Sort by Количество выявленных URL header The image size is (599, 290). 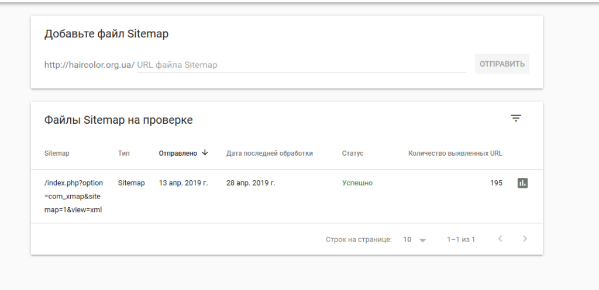pos(455,153)
